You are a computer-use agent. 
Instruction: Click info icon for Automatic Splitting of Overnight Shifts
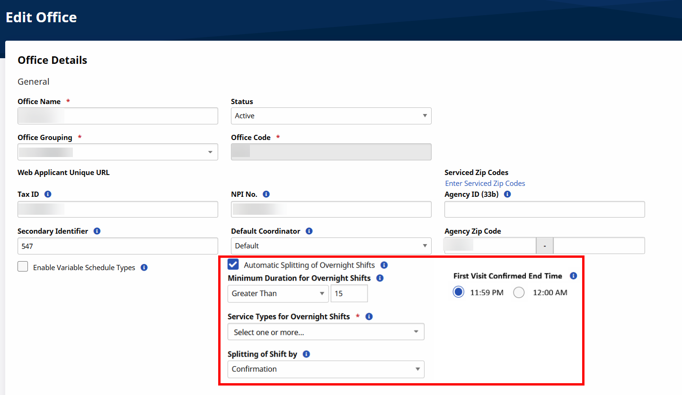[x=384, y=265]
